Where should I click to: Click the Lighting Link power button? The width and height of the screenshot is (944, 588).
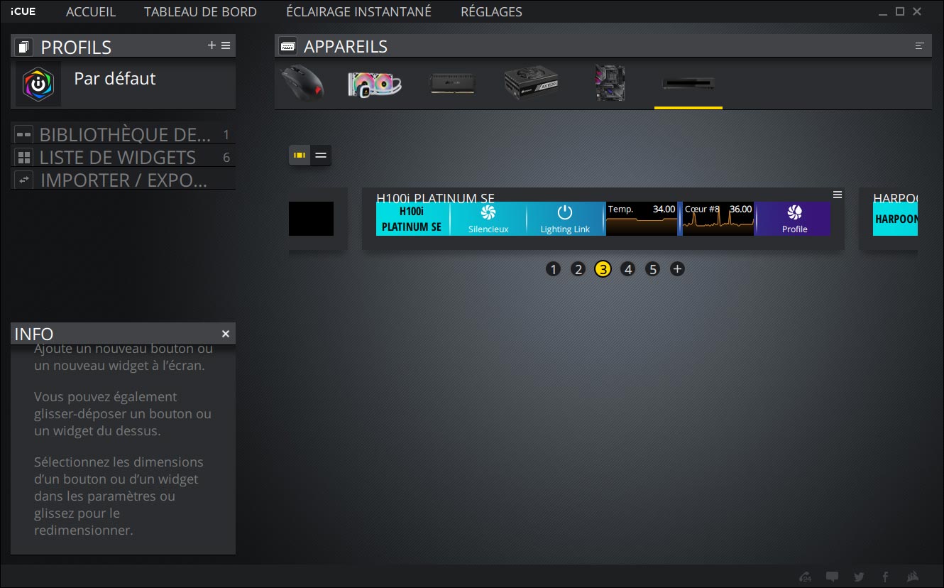tap(565, 219)
